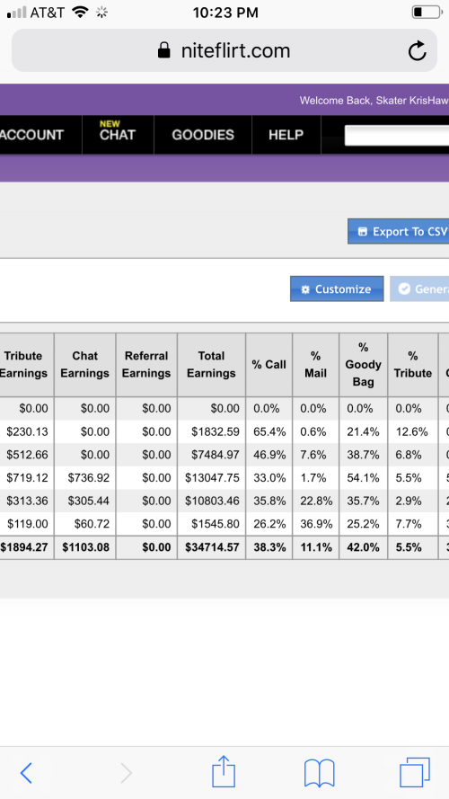The width and height of the screenshot is (449, 799).
Task: Click the 11.1% mail total cell
Action: point(315,547)
